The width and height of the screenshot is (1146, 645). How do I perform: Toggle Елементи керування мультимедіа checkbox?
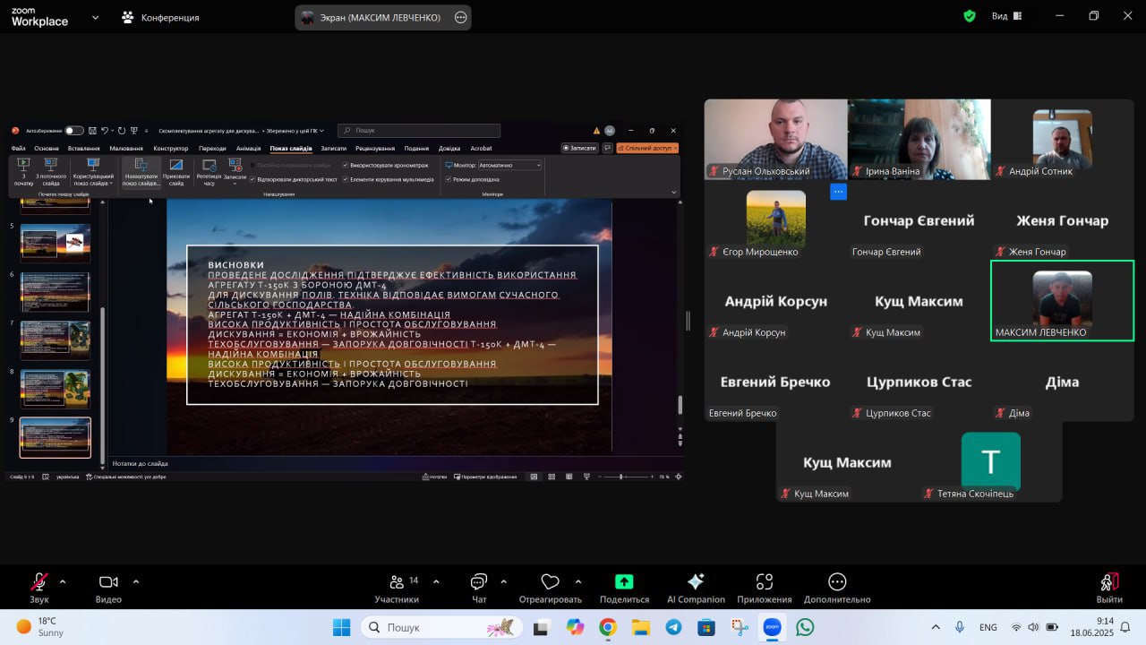click(346, 179)
